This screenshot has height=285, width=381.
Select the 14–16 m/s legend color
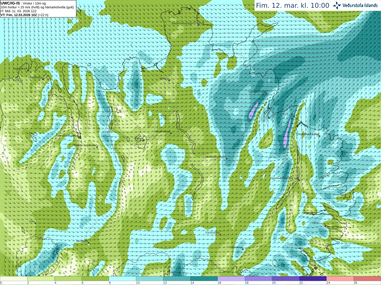tap(204, 279)
